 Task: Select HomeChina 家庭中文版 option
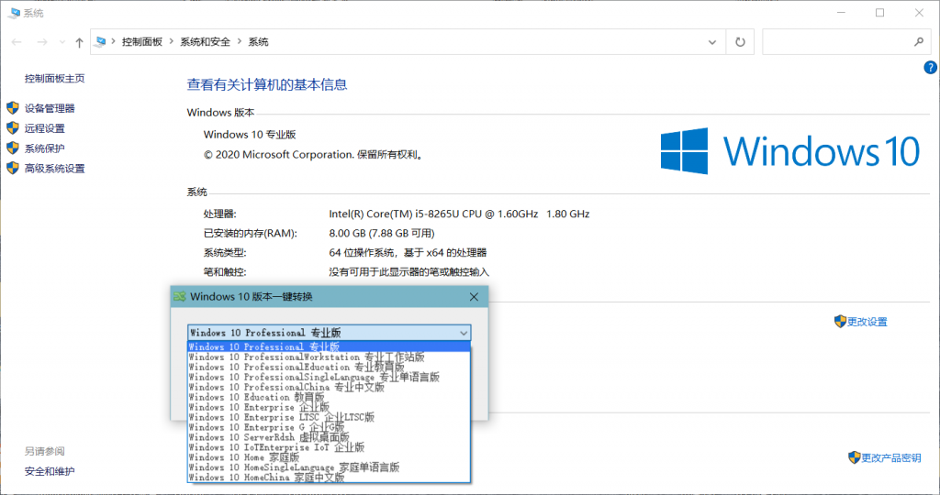330,478
